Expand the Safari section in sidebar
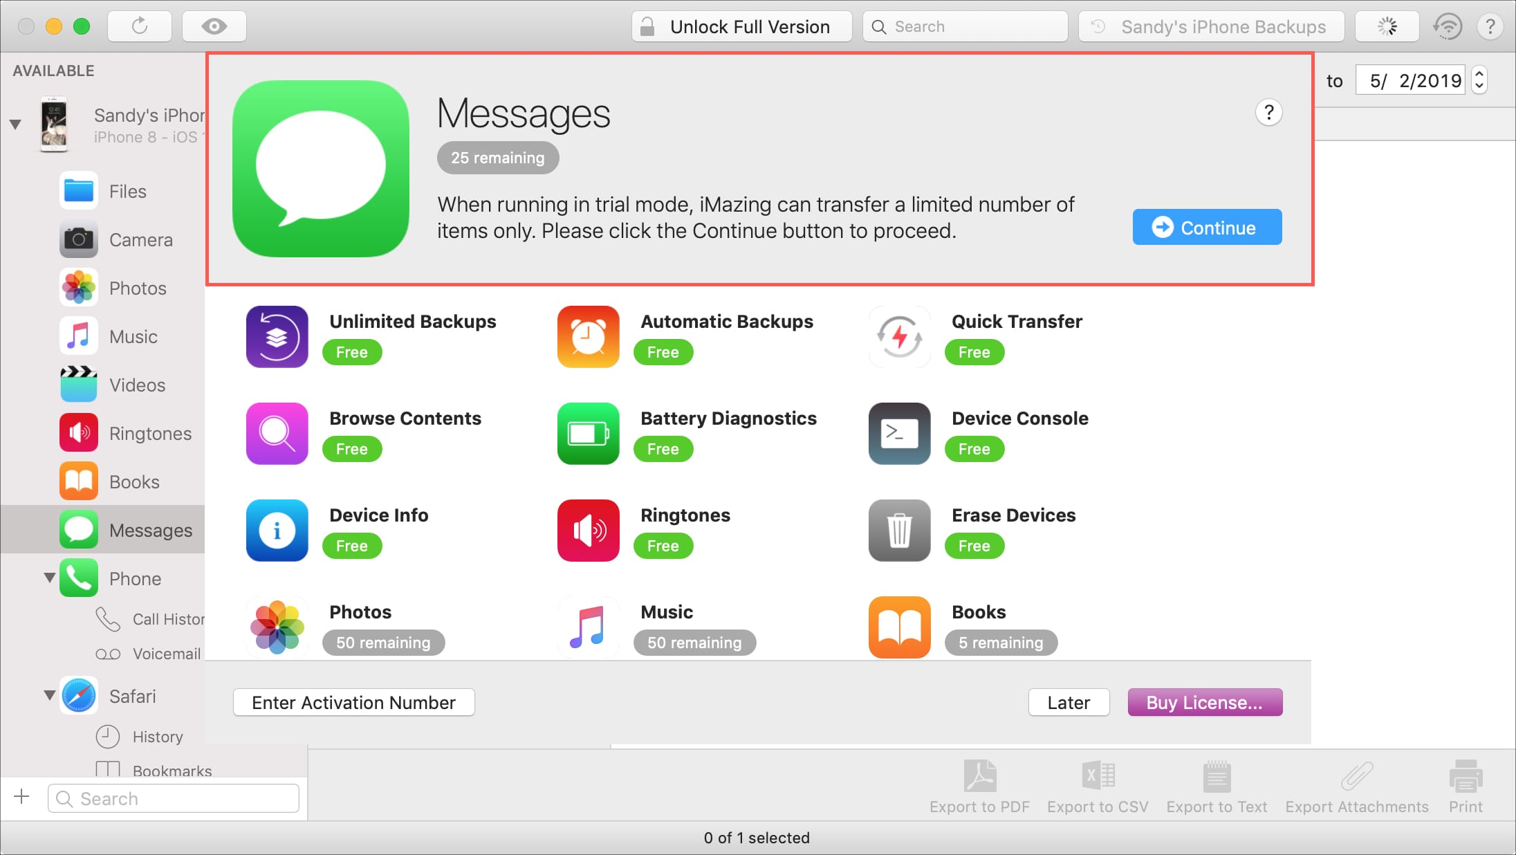This screenshot has height=855, width=1516. (x=49, y=696)
